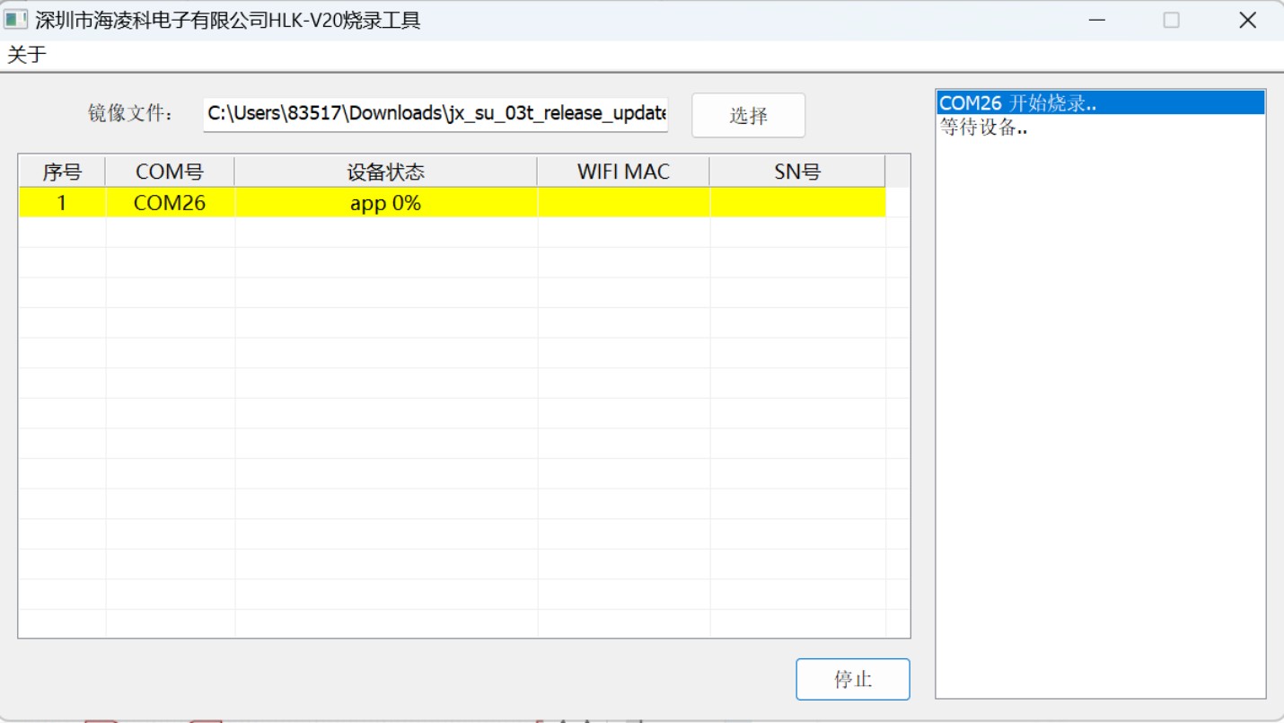Select the app 0% status cell
The image size is (1284, 723).
(x=386, y=203)
